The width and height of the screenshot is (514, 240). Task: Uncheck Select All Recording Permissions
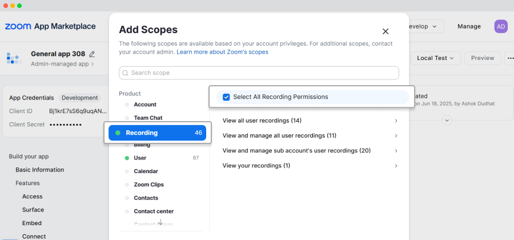[x=226, y=97]
